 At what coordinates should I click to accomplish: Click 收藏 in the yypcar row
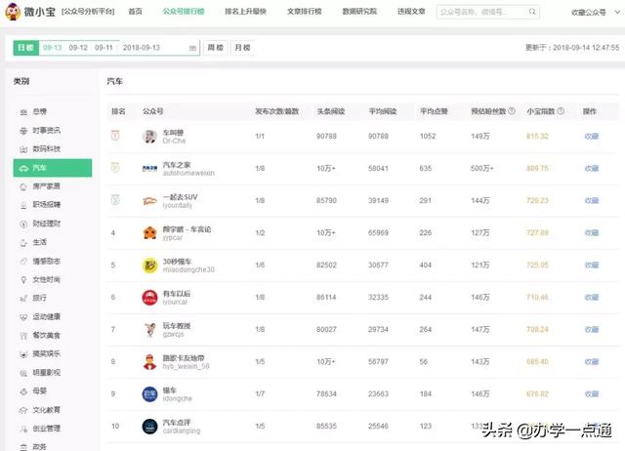tap(592, 232)
